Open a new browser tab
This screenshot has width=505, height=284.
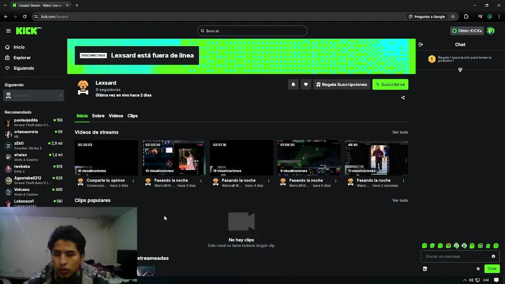tap(77, 5)
